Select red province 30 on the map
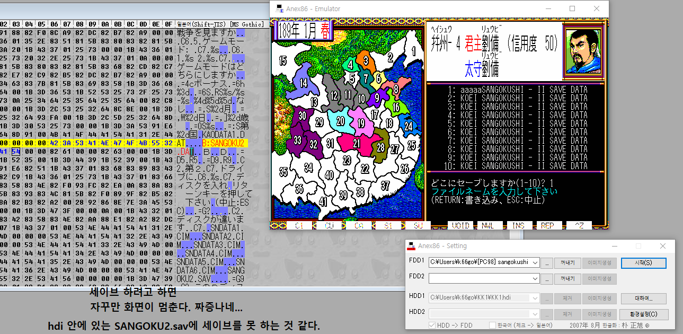 coord(302,116)
